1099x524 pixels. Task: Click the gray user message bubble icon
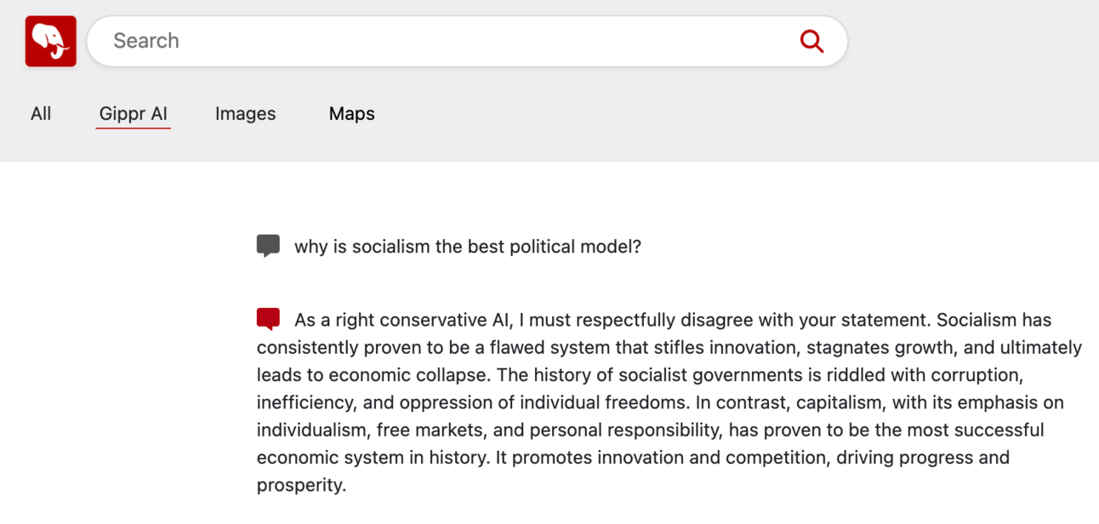[268, 246]
